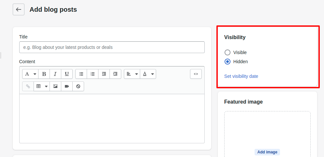The height and width of the screenshot is (157, 324).
Task: Decrease indent (outdent) of the text
Action: (104, 74)
